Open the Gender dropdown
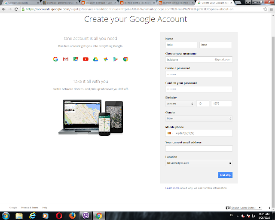This screenshot has width=275, height=220. click(x=199, y=119)
